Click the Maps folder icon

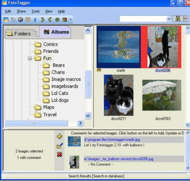[38, 108]
